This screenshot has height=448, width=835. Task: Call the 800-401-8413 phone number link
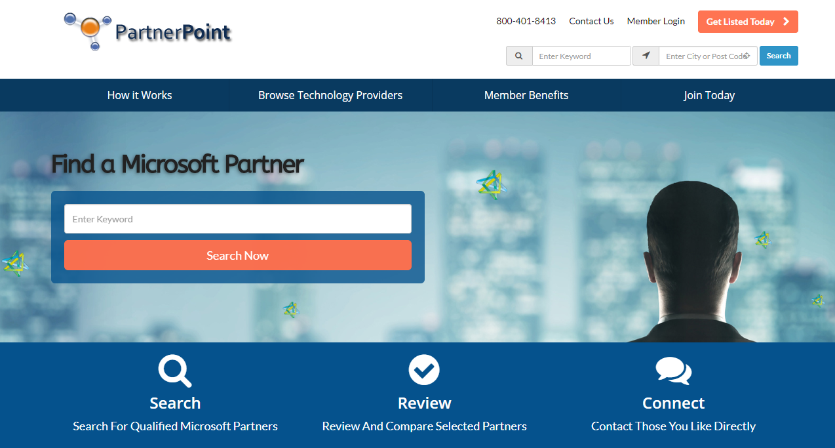(526, 21)
